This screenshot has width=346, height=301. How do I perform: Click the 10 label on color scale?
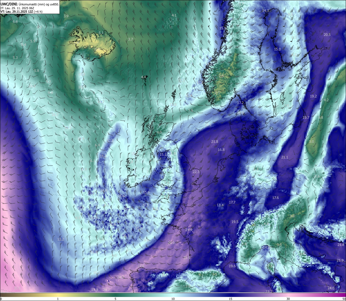[x=173, y=299]
